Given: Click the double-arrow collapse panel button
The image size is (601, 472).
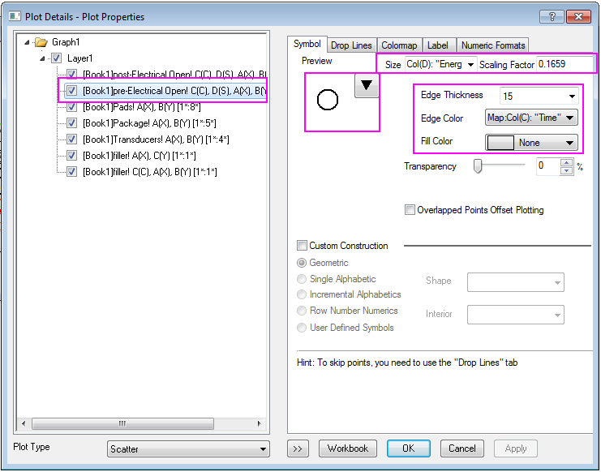Looking at the screenshot, I should point(298,448).
